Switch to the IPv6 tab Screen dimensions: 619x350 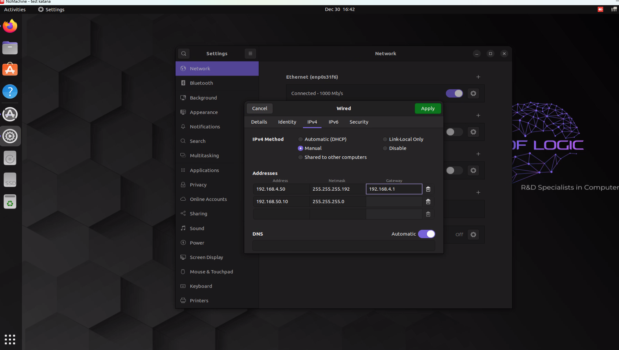pyautogui.click(x=333, y=122)
